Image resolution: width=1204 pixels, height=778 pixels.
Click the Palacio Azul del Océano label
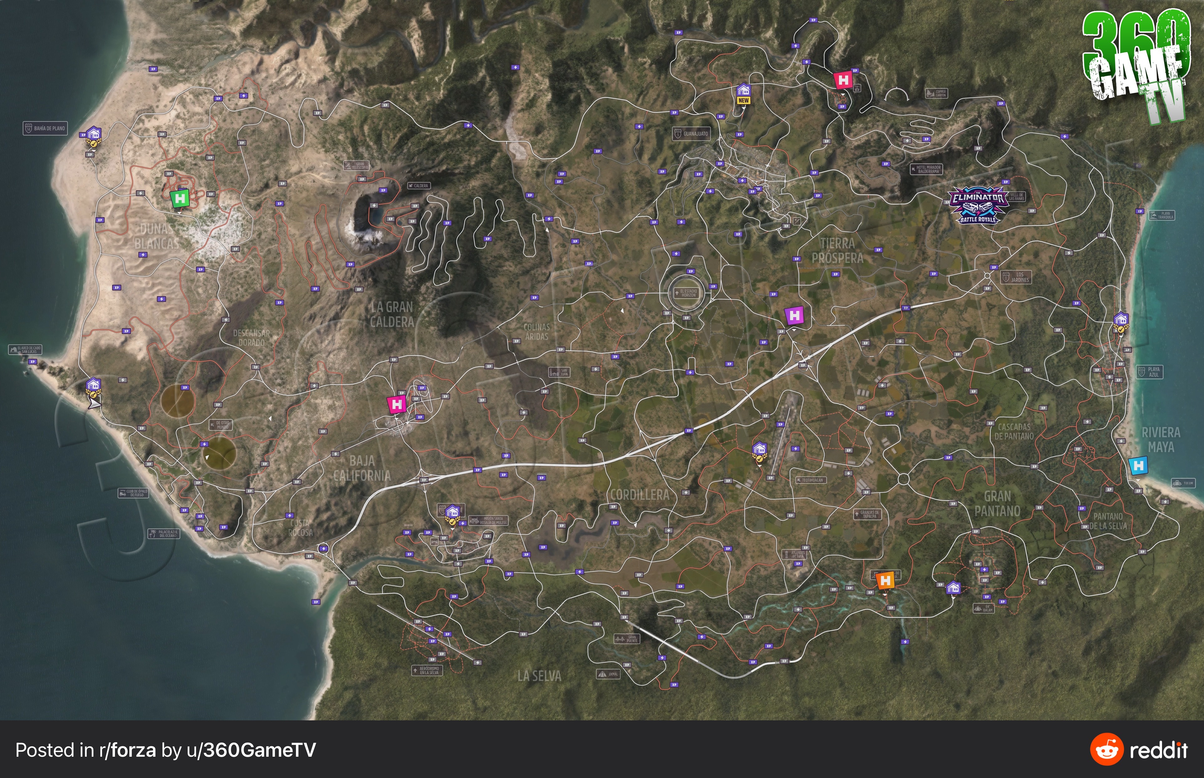[164, 533]
